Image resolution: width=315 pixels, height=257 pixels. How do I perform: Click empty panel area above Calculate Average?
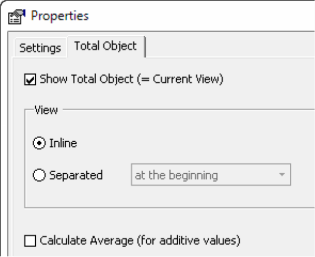pos(161,221)
